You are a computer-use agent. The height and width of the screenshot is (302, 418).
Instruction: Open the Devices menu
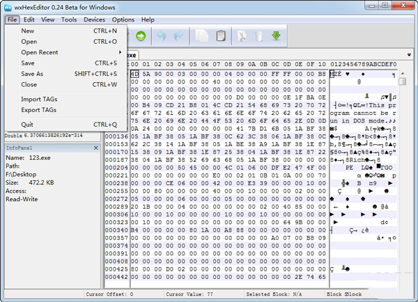[x=94, y=19]
